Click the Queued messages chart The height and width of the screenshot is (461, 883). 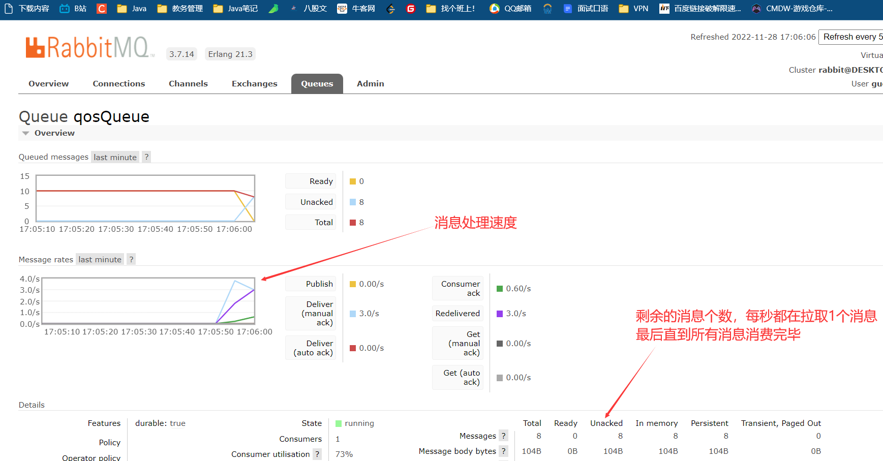[x=145, y=198]
